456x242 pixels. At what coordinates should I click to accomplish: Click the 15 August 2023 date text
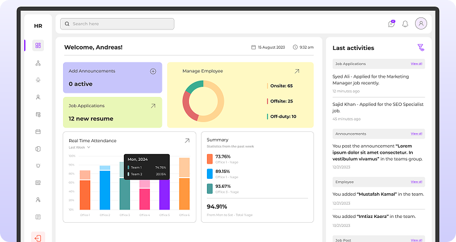click(271, 48)
